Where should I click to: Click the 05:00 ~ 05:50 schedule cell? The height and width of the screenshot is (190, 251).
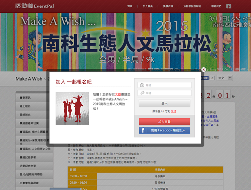pos(82,176)
